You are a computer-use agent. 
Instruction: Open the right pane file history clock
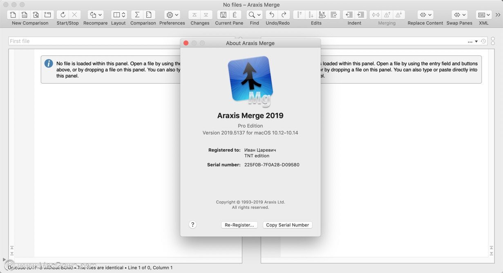pyautogui.click(x=483, y=41)
